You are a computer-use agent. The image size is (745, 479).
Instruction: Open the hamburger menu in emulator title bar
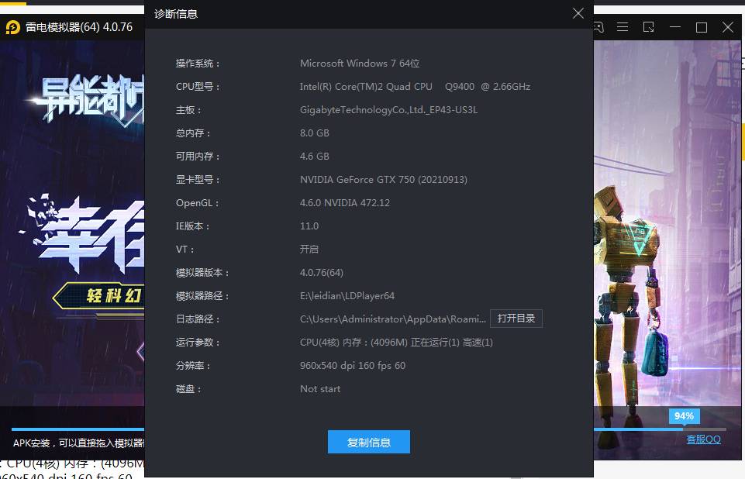pyautogui.click(x=623, y=27)
